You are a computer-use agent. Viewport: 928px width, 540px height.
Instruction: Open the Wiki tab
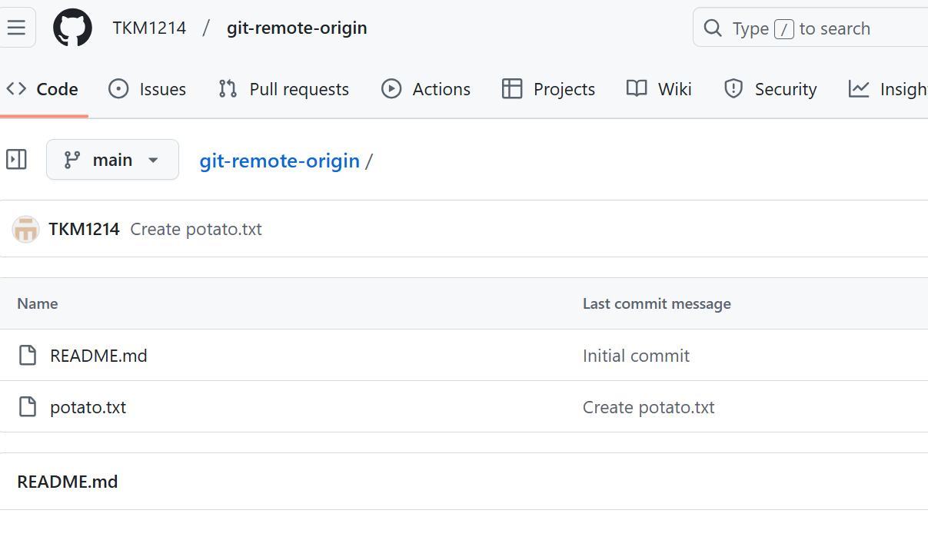coord(659,89)
